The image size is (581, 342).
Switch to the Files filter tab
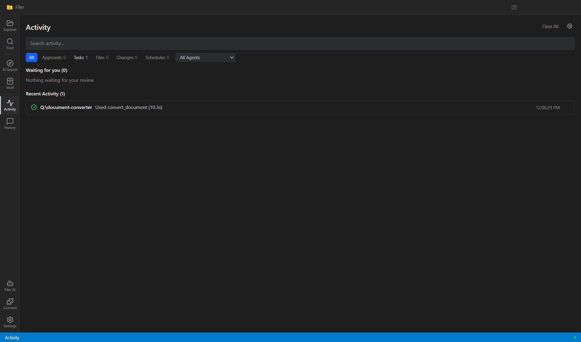tap(102, 58)
